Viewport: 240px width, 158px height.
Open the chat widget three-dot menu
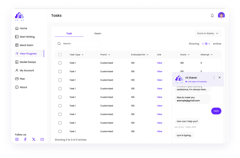click(x=214, y=77)
